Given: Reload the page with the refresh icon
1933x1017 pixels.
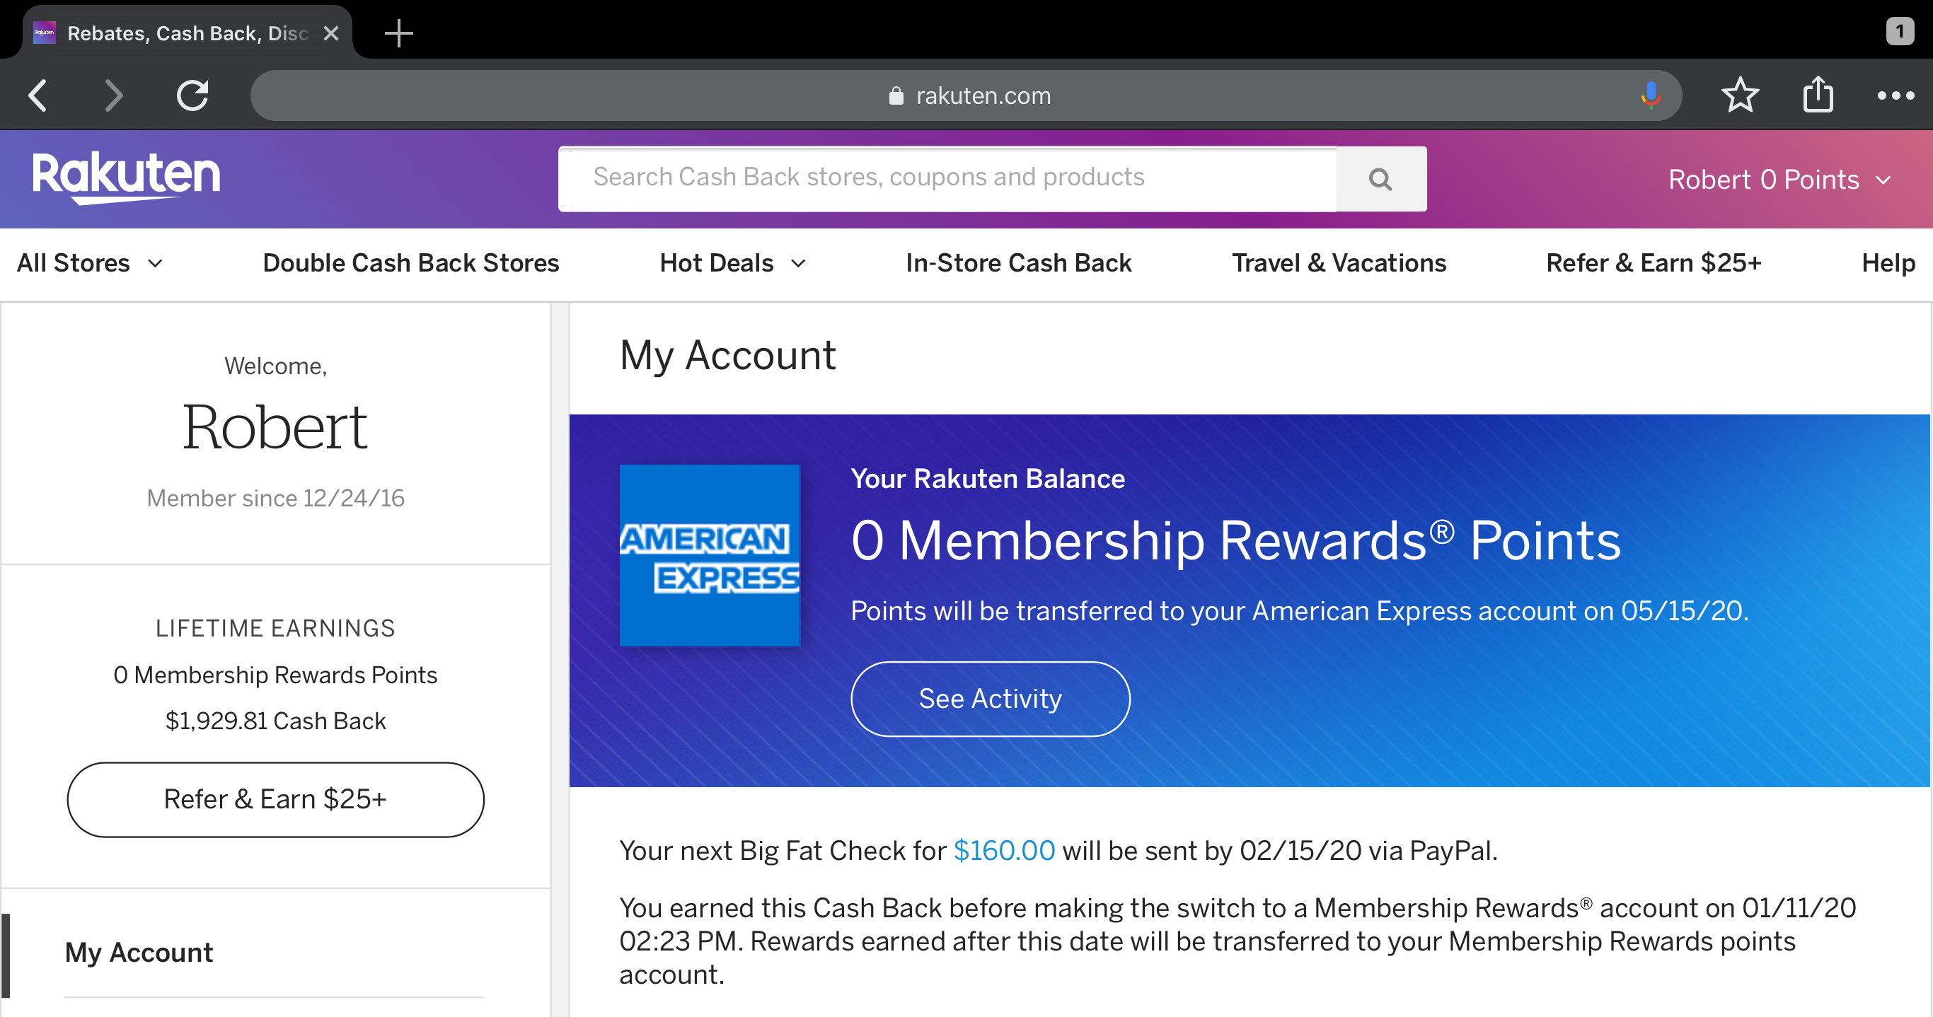Looking at the screenshot, I should click(x=193, y=95).
